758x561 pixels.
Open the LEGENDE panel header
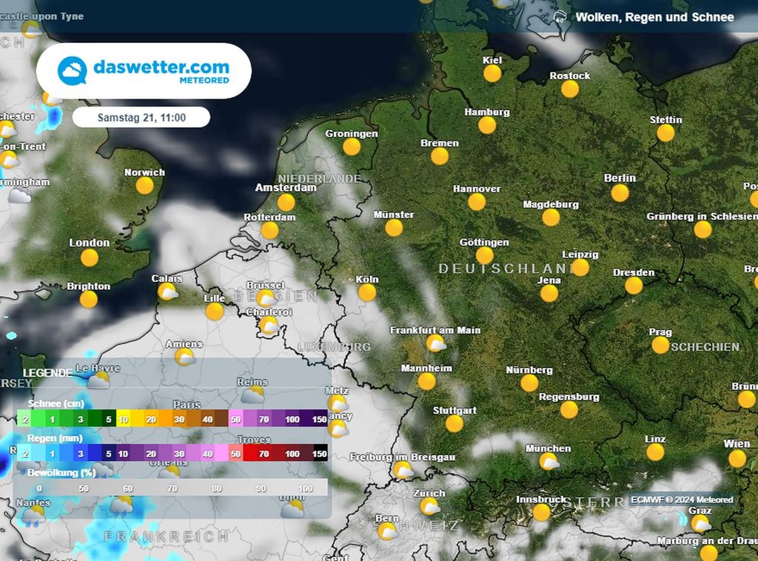pos(47,372)
